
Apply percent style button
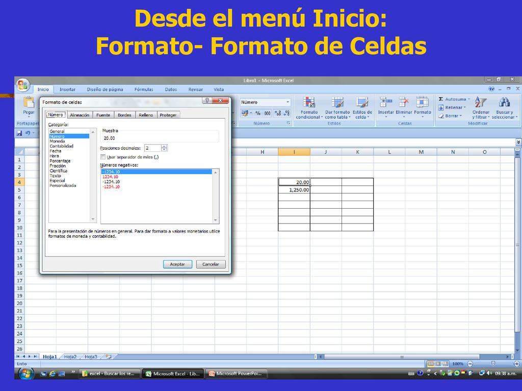tap(257, 113)
